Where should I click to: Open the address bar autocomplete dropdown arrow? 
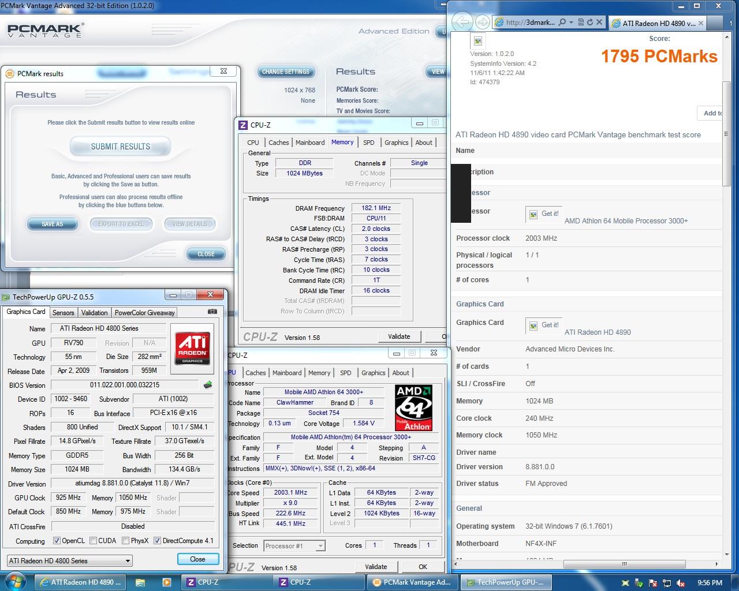[571, 23]
